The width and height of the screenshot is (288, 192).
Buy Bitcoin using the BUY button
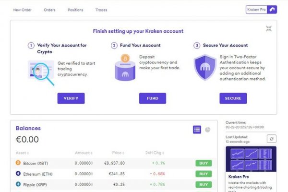point(204,163)
